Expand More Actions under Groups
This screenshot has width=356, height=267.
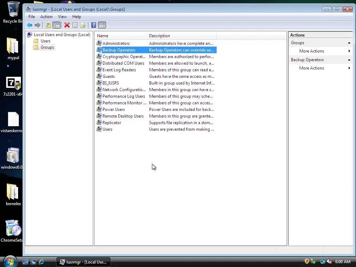(x=320, y=51)
